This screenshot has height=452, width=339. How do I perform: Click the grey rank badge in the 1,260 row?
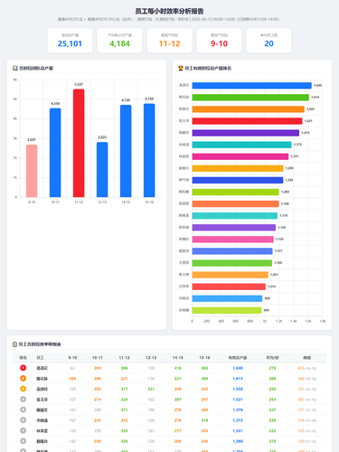pyautogui.click(x=23, y=441)
